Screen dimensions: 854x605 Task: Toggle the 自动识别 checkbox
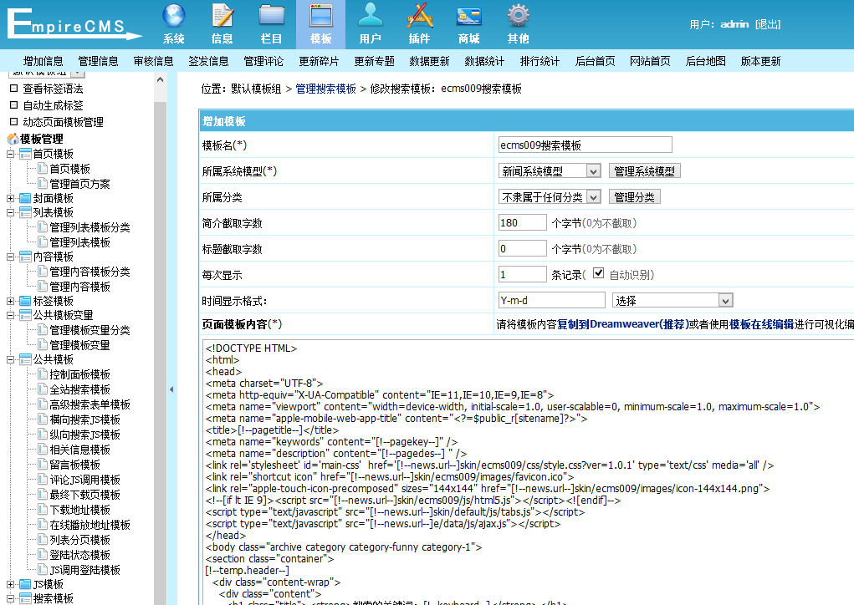pyautogui.click(x=598, y=273)
